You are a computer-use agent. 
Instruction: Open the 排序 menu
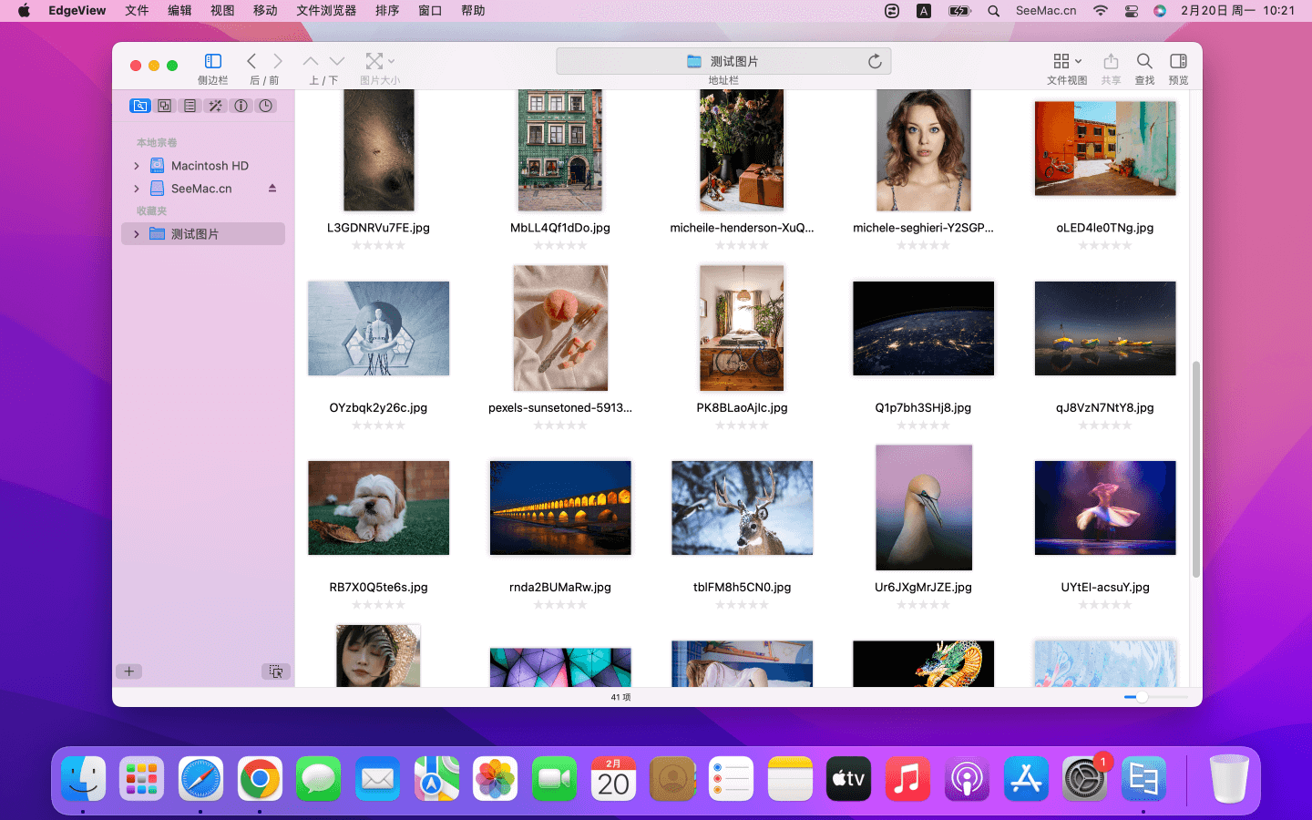[387, 11]
